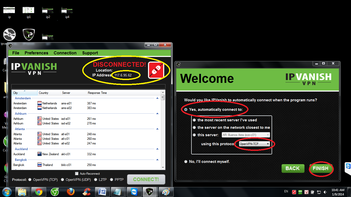Choose 'the server on the network closest to me'
The width and height of the screenshot is (351, 197).
pyautogui.click(x=194, y=127)
